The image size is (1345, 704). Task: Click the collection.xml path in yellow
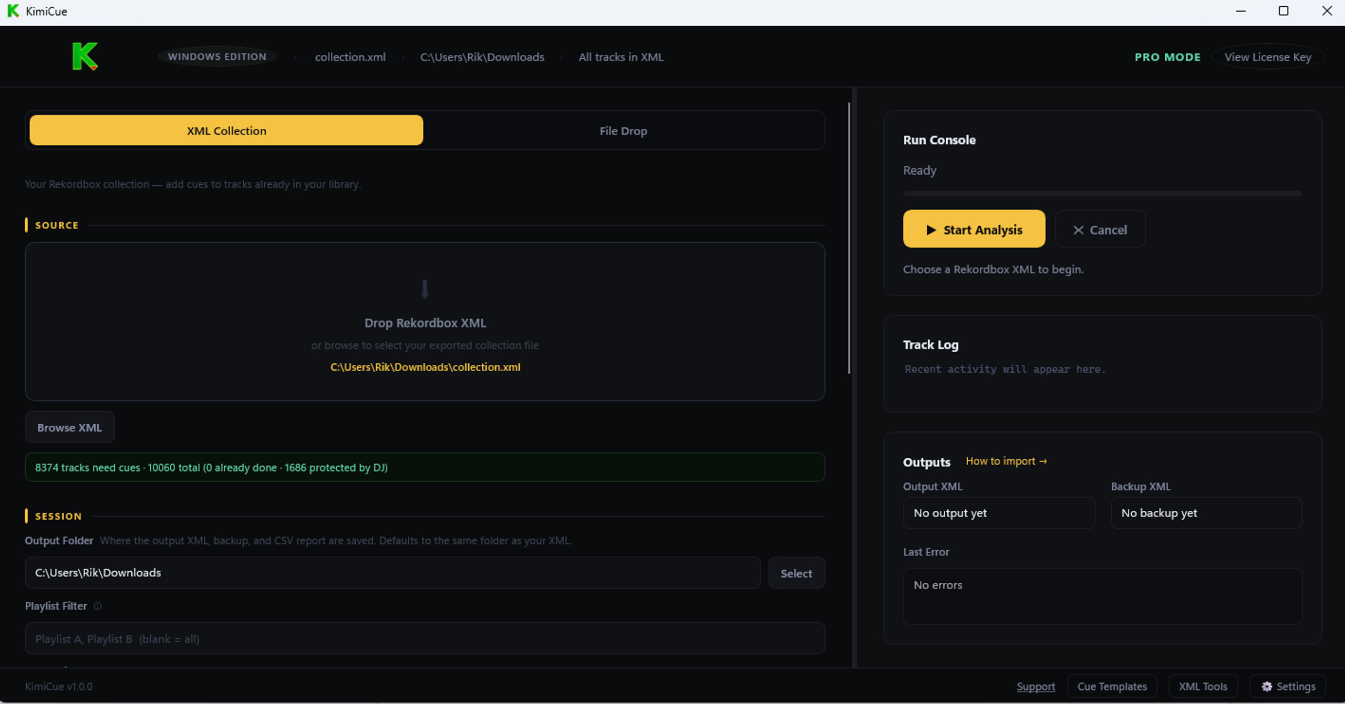pos(425,367)
